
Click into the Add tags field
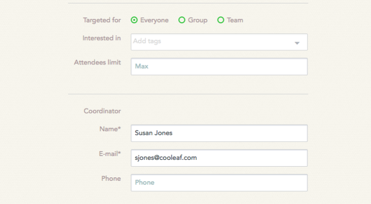(209, 42)
